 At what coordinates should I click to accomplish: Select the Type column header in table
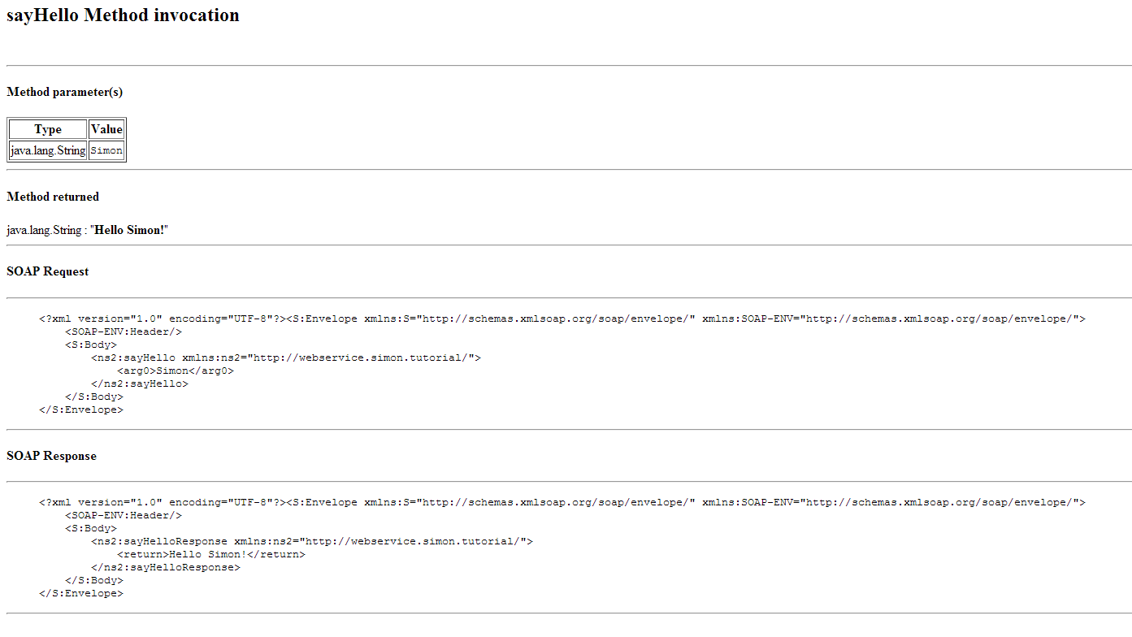click(48, 129)
